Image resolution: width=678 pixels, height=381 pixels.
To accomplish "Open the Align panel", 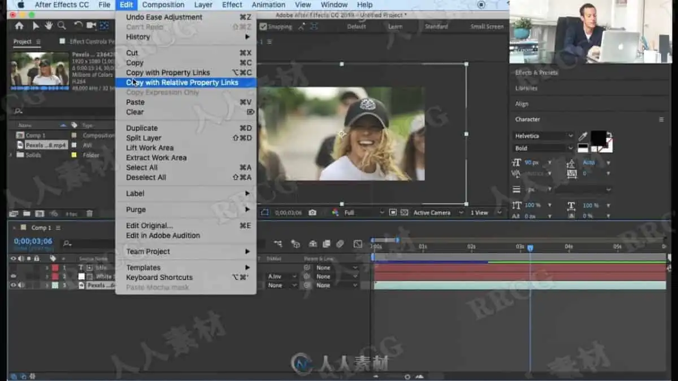I will pos(521,104).
